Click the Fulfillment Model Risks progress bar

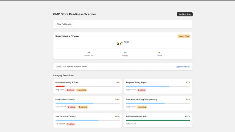[x=158, y=120]
